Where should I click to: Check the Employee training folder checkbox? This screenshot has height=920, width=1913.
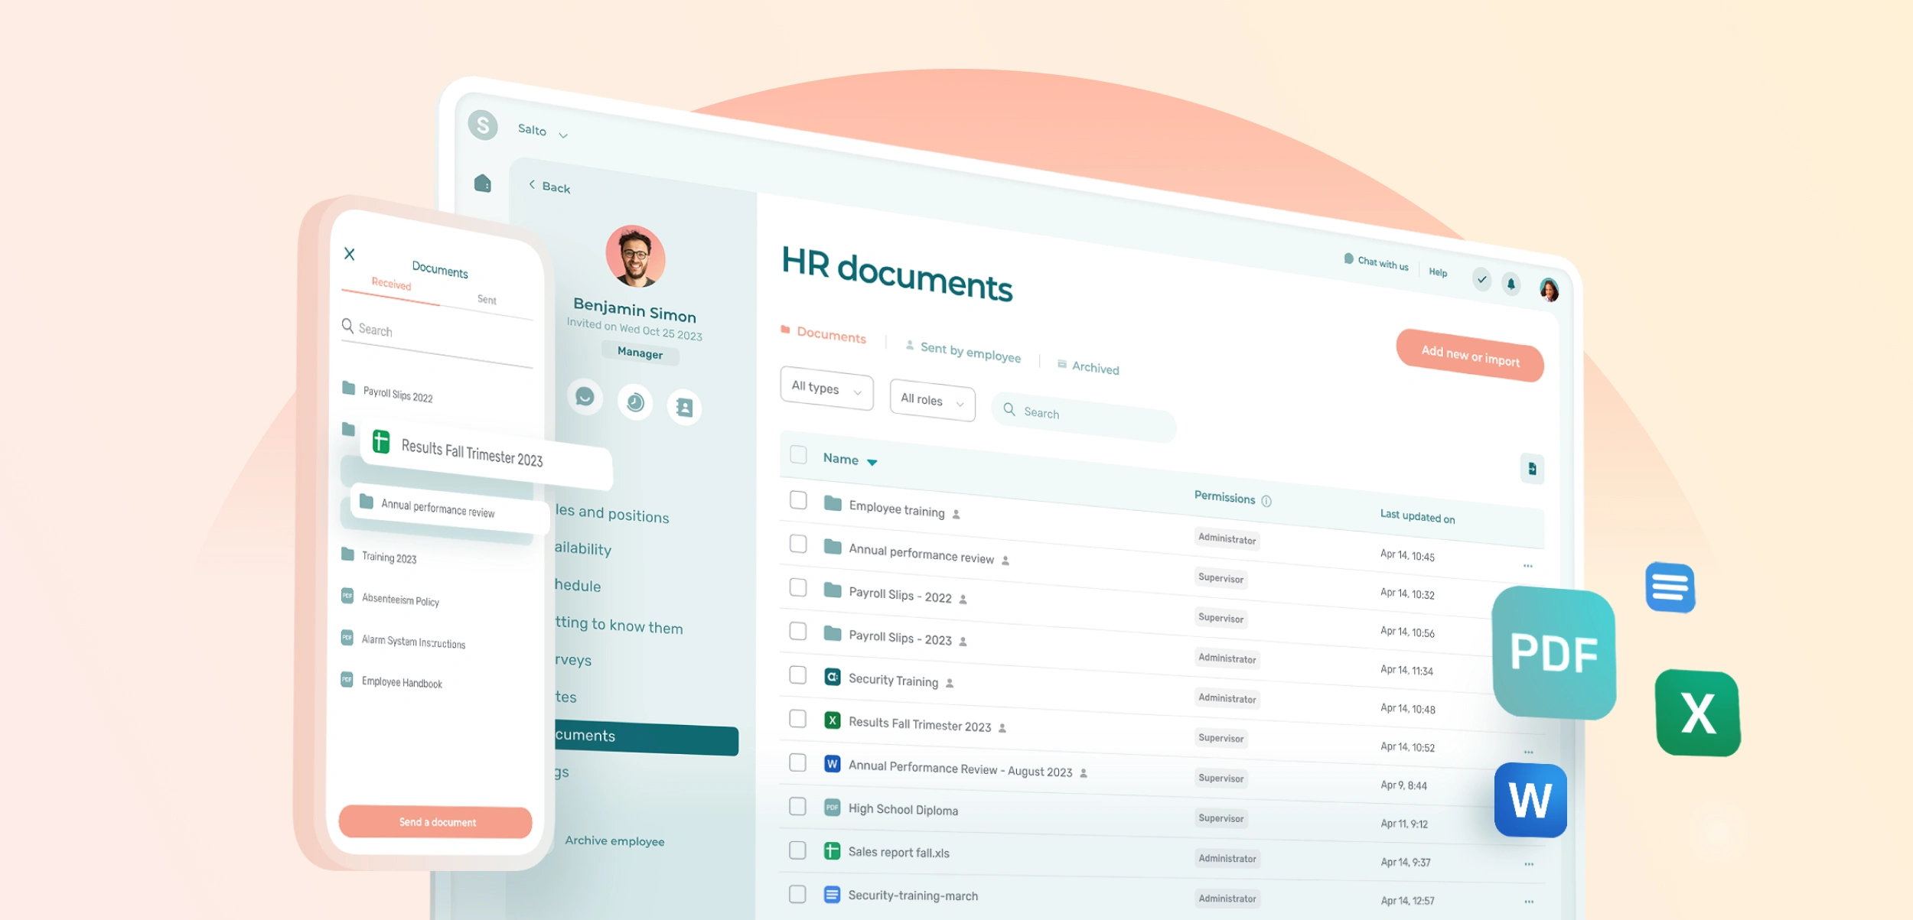coord(798,500)
